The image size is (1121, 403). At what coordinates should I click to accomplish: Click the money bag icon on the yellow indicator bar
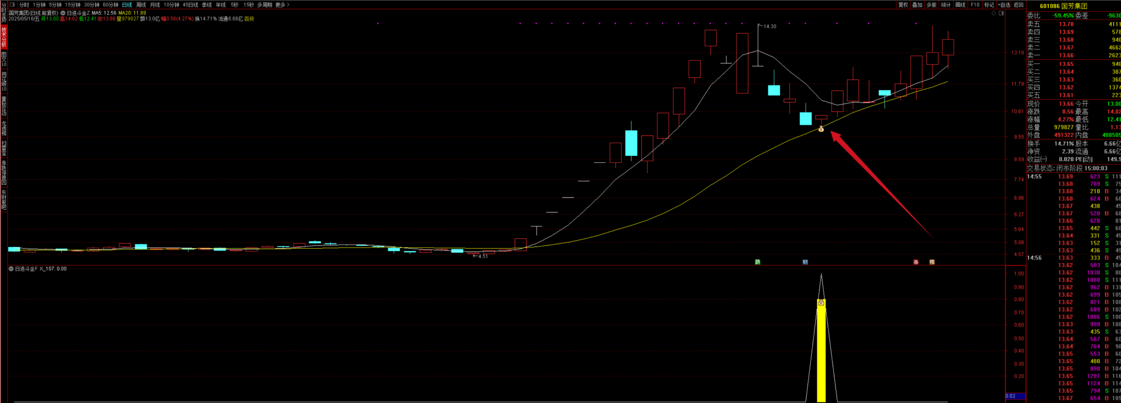pos(821,303)
